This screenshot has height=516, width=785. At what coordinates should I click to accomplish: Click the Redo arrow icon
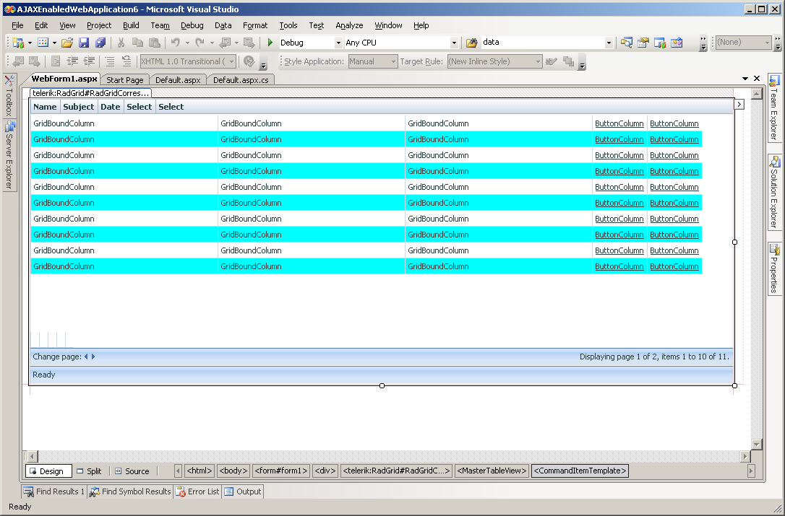(x=200, y=43)
